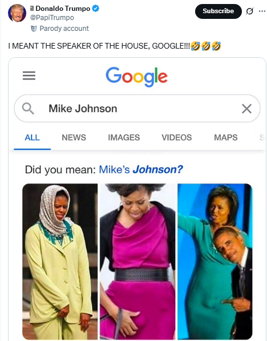Subscribe to il Donaldo Trumpo

pos(218,11)
